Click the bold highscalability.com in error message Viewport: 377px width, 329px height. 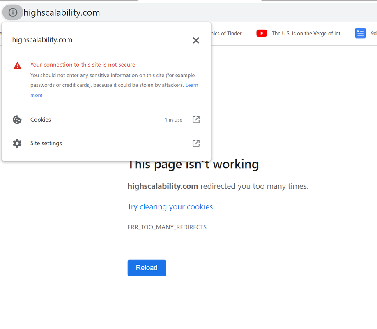(x=163, y=186)
